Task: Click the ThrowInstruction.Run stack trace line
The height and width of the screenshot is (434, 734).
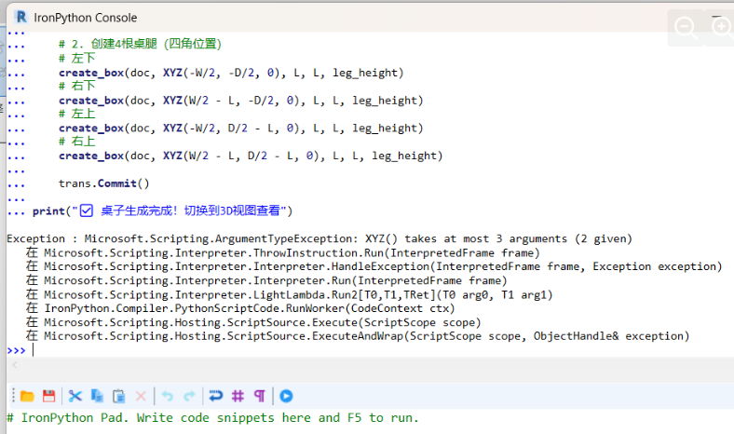Action: tap(282, 252)
